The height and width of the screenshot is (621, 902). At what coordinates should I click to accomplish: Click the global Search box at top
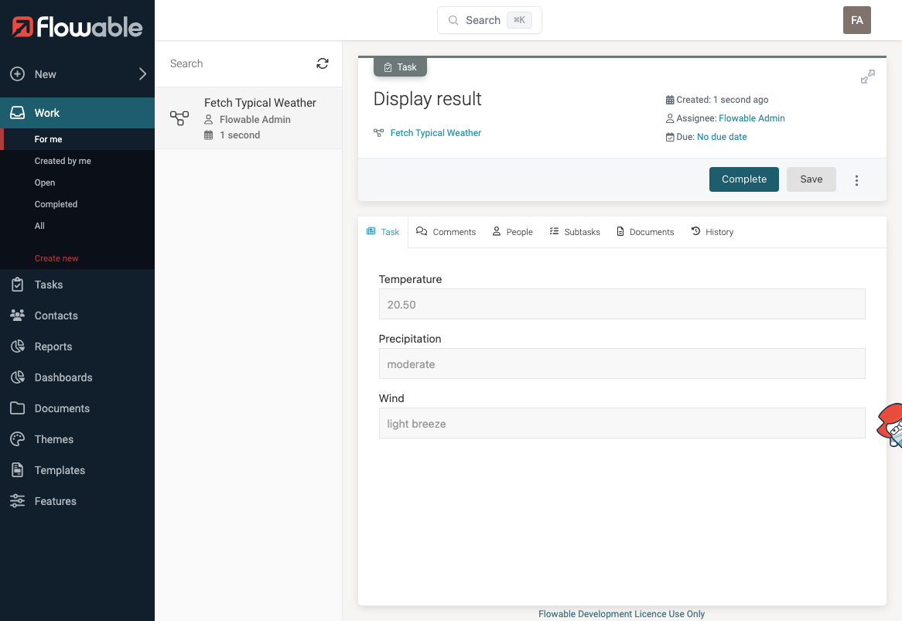coord(489,20)
